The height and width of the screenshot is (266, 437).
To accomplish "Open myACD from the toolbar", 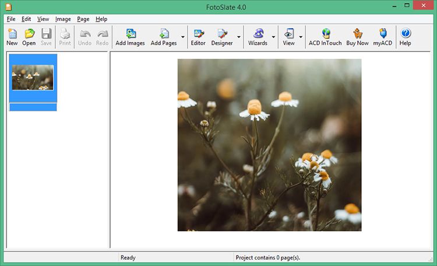I will click(383, 37).
